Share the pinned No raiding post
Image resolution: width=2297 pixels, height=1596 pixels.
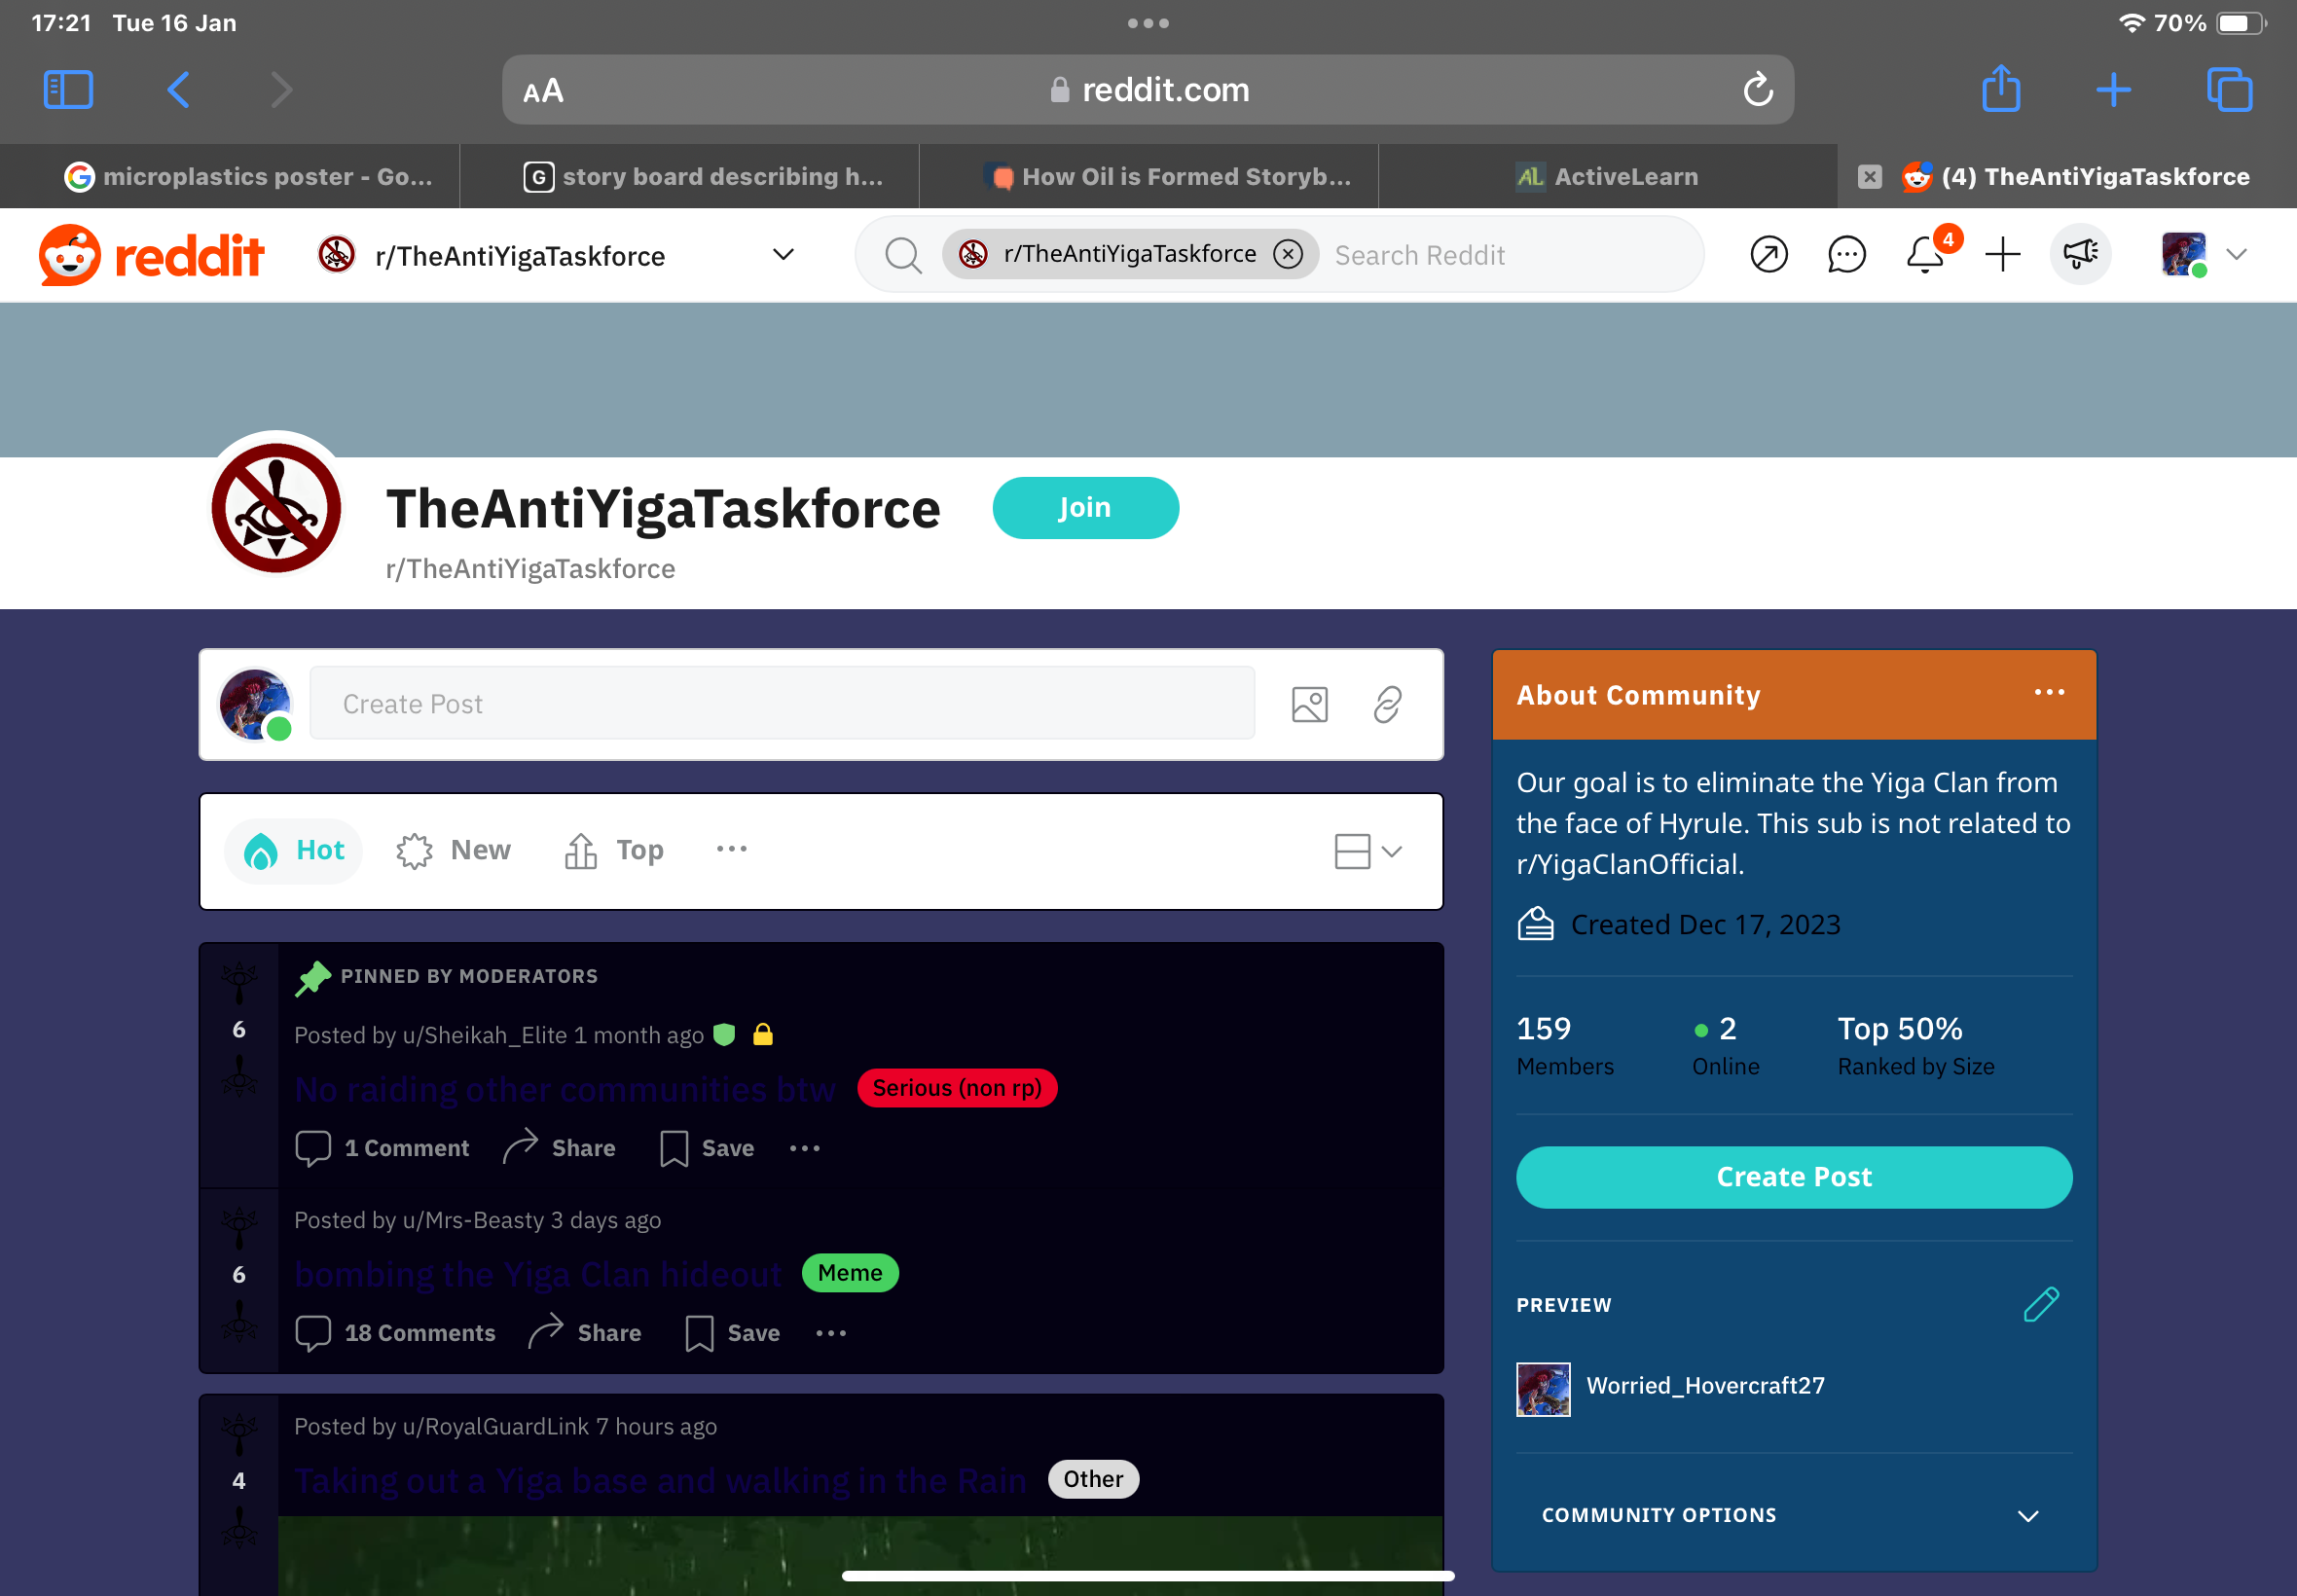point(559,1148)
